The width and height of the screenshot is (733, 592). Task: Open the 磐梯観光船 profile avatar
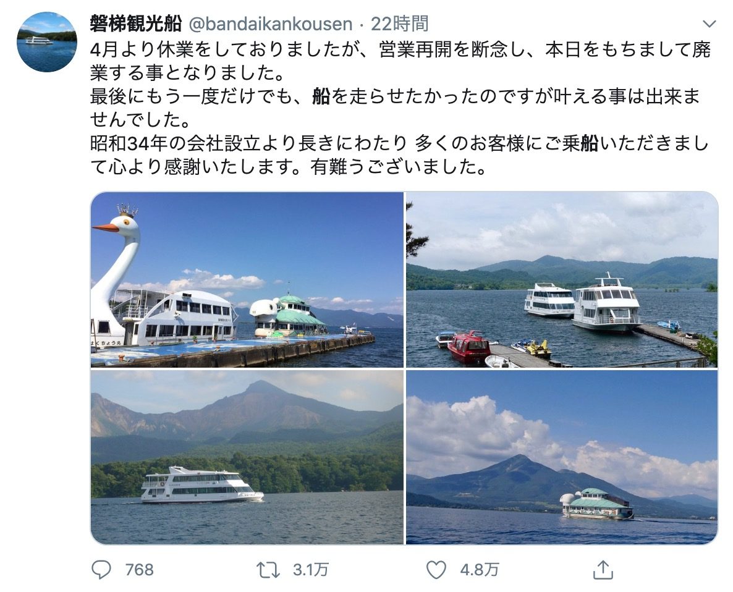coord(47,42)
